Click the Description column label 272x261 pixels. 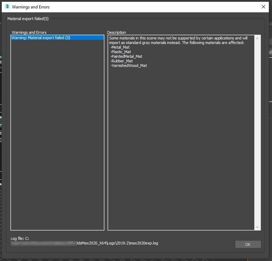point(117,32)
